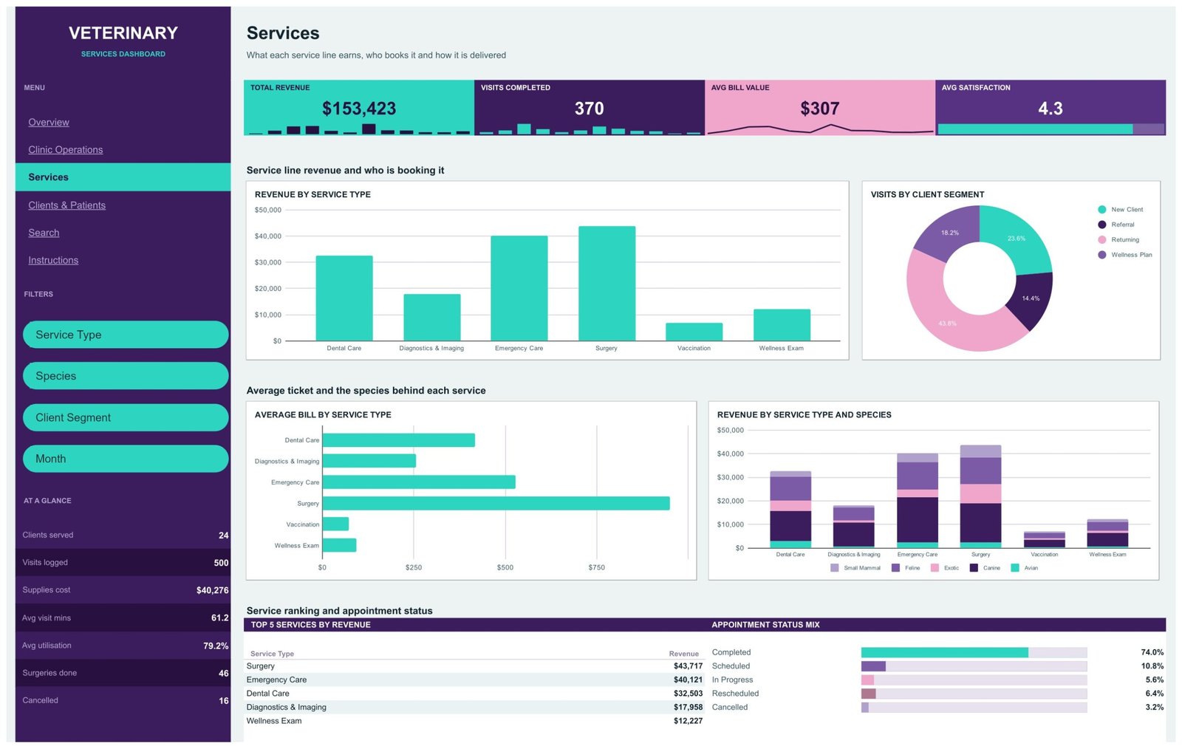Click the Feline legend swatch
The height and width of the screenshot is (749, 1182).
click(895, 568)
